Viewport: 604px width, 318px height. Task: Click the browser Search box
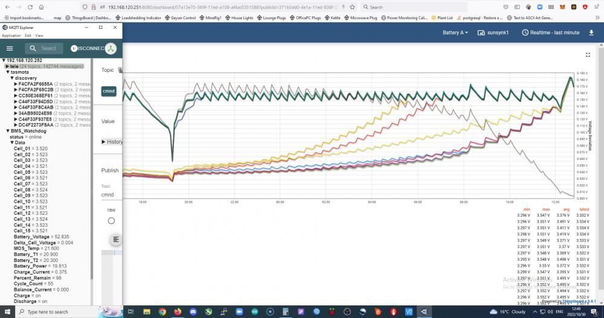(x=414, y=7)
